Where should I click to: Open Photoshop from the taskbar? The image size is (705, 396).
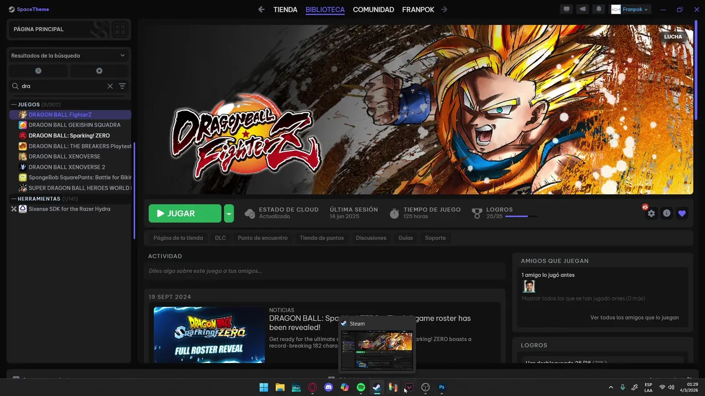click(442, 387)
